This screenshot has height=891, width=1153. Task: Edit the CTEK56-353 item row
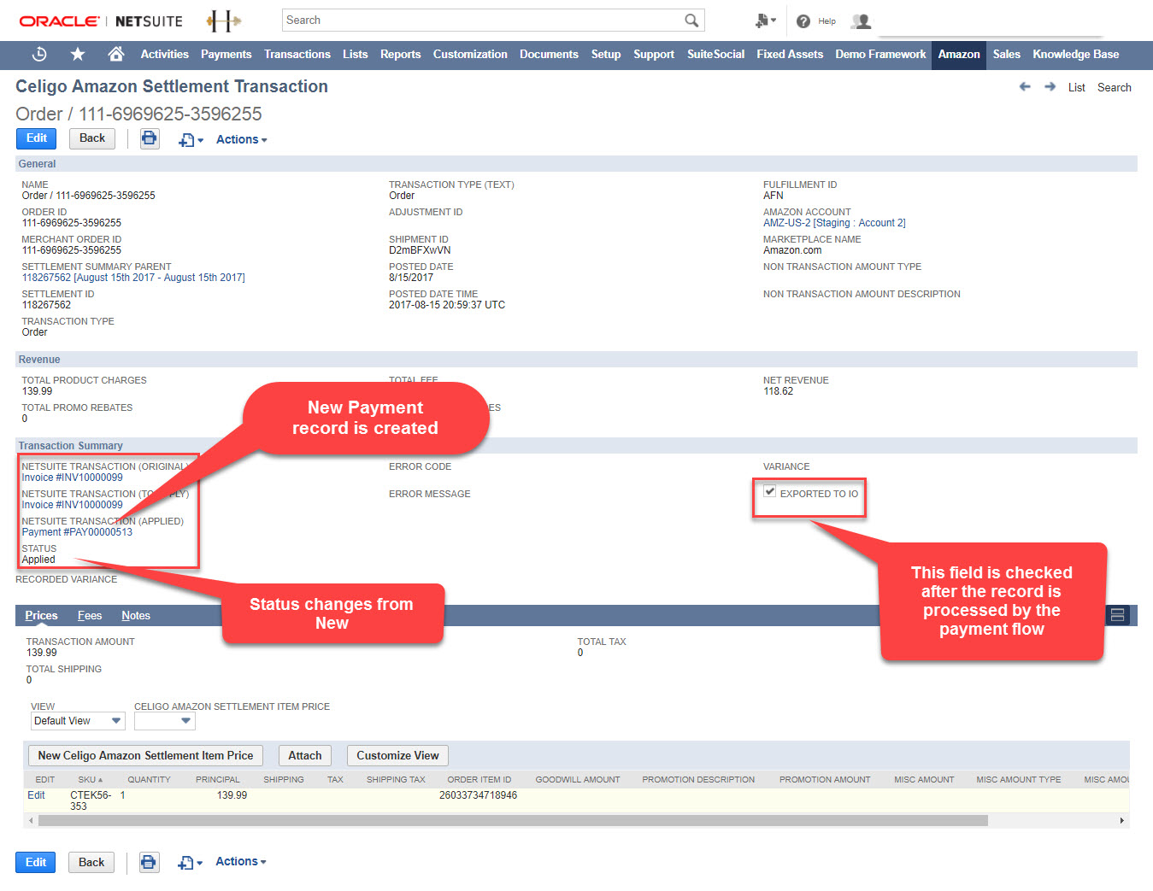point(36,795)
